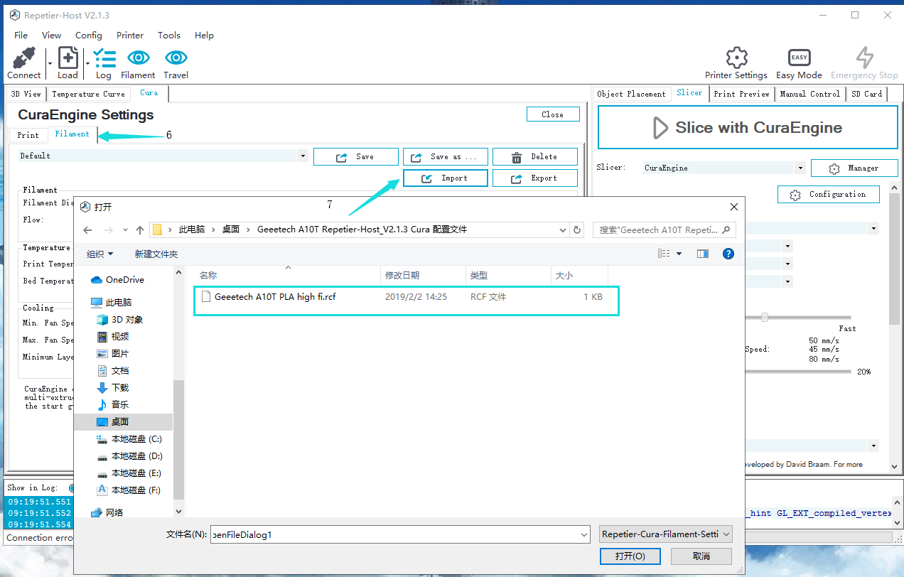
Task: Toggle Filament visibility eye icon
Action: [138, 58]
